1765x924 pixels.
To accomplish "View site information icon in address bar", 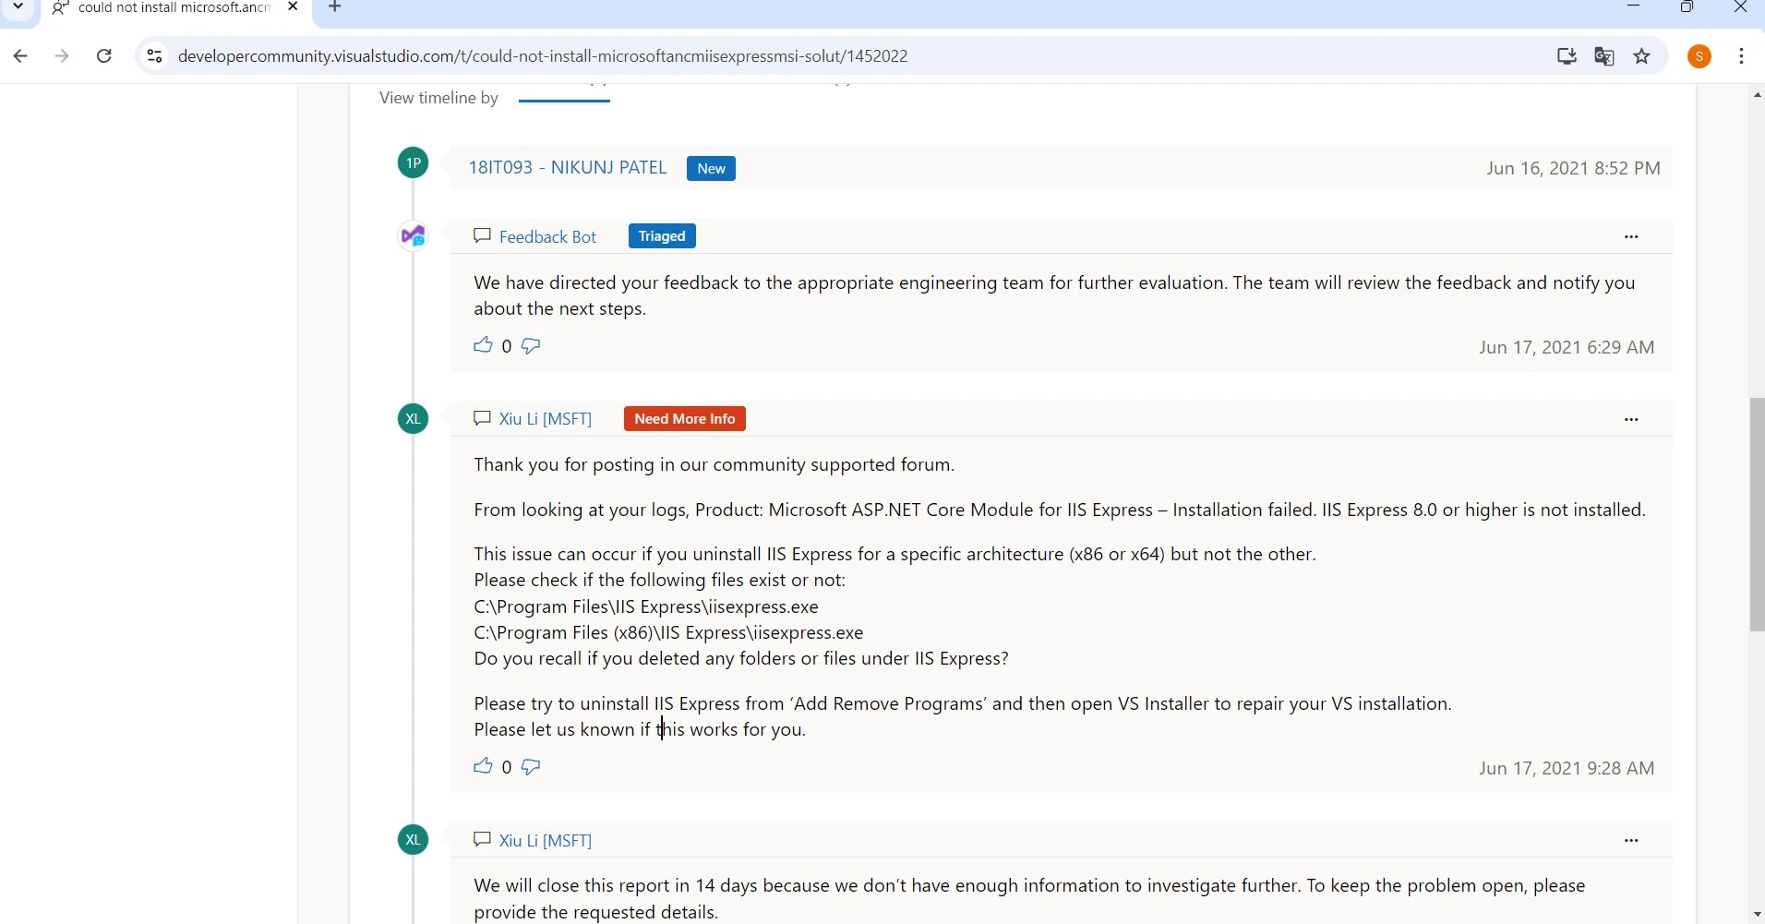I will [x=155, y=56].
